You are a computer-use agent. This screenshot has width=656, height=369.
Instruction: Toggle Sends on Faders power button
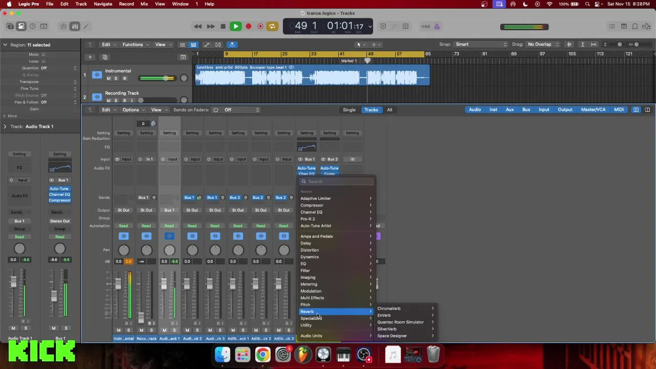point(216,110)
